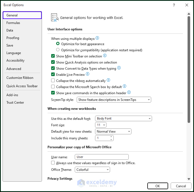Check Collapse the ribbon automatically
194x192 pixels.
53,81
